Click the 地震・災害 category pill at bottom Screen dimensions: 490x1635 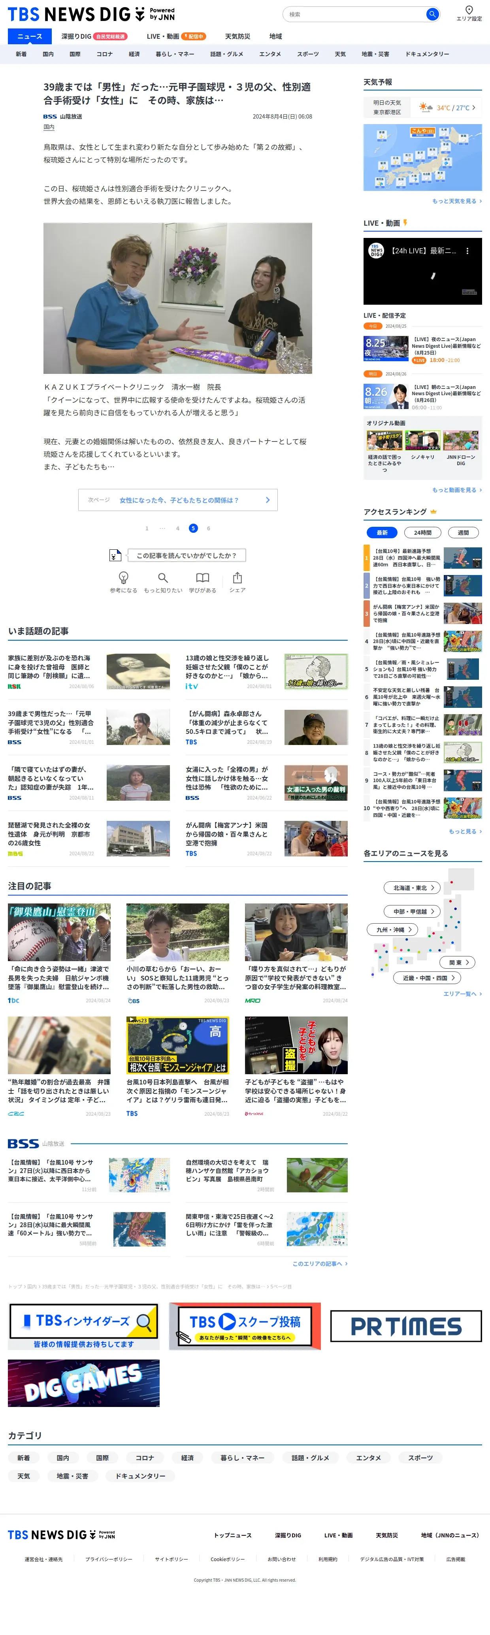tap(72, 1477)
